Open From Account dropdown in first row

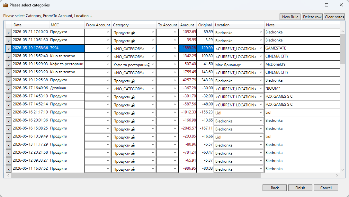pyautogui.click(x=108, y=32)
